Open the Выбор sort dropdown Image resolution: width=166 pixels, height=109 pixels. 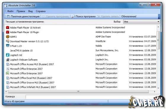point(141,22)
